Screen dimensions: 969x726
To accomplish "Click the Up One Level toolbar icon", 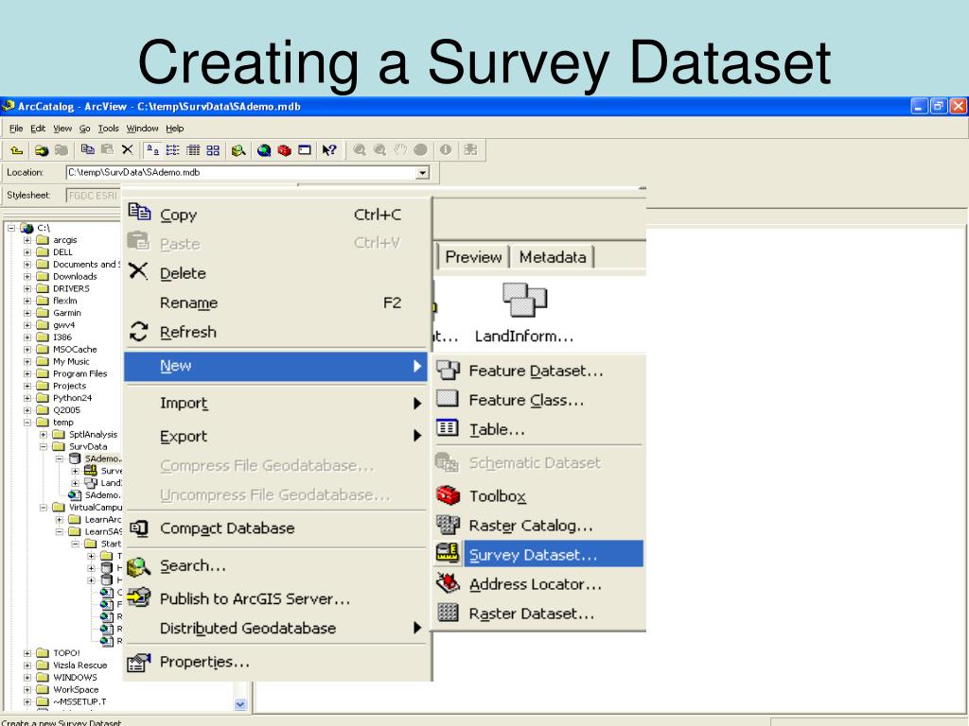I will [17, 150].
